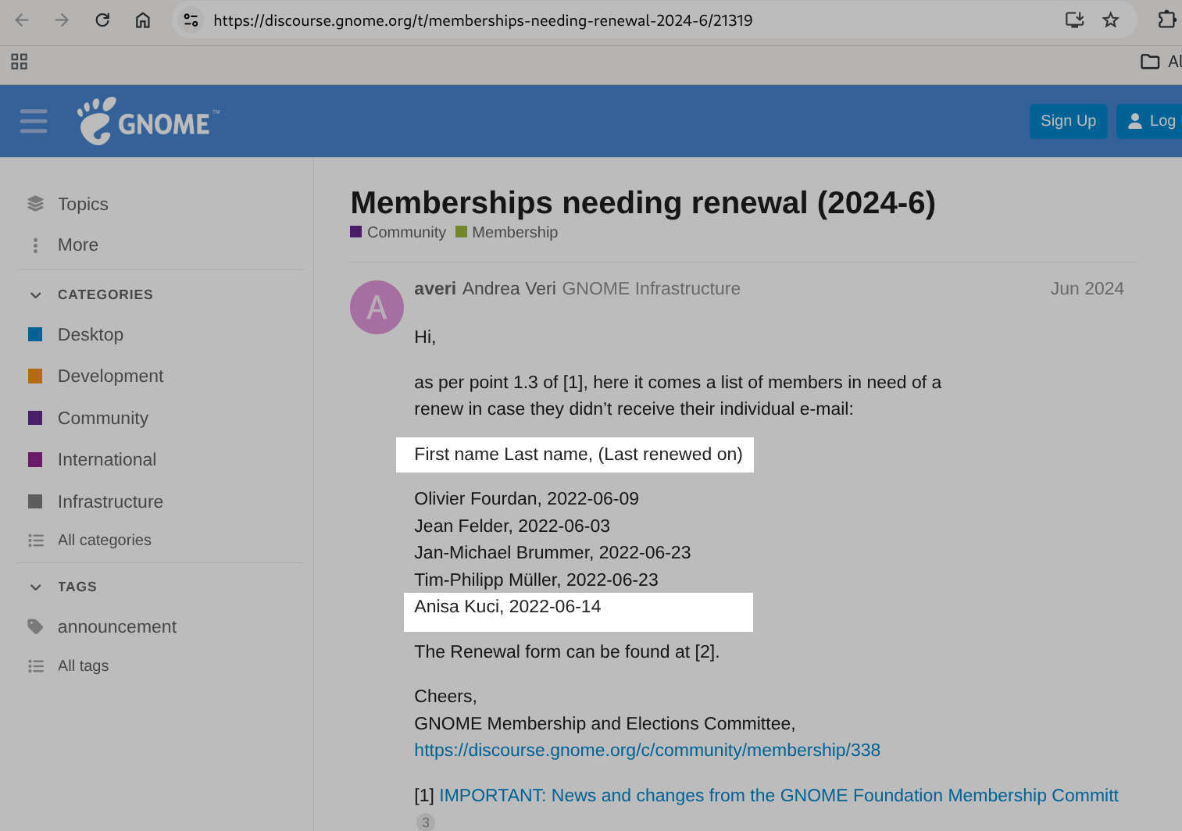Screen dimensions: 1182x831
Task: Open the announcement tag via its tag icon
Action: click(35, 626)
